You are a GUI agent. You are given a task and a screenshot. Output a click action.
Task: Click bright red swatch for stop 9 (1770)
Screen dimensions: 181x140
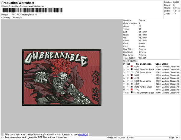[x=132, y=90]
